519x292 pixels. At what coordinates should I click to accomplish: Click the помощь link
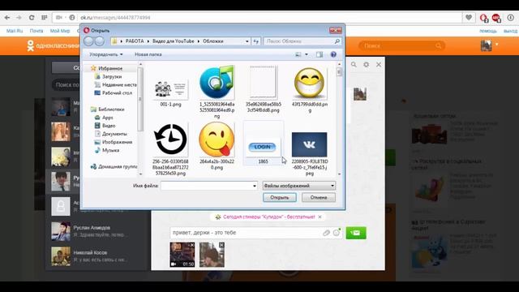pos(488,31)
